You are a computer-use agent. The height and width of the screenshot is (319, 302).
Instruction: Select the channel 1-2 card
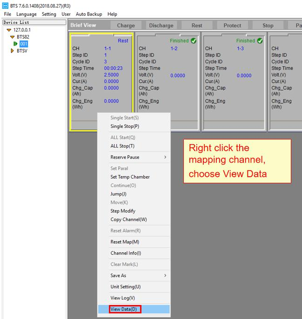pos(168,81)
